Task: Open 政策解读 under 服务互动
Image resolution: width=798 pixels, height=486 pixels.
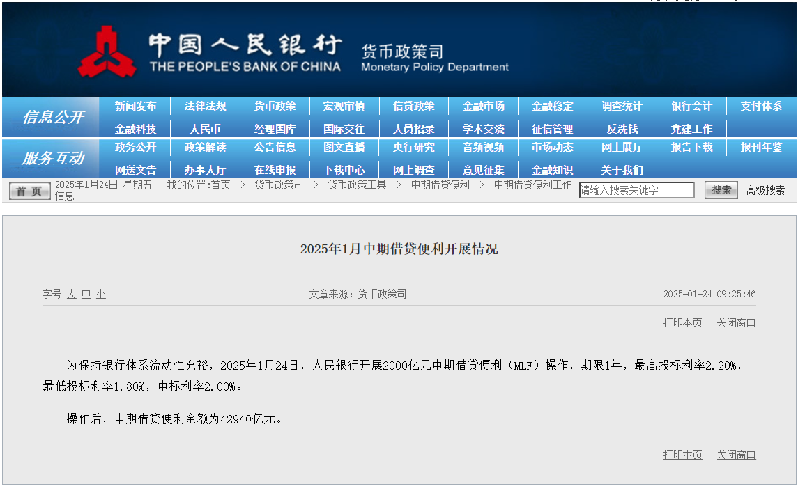Action: click(x=205, y=148)
